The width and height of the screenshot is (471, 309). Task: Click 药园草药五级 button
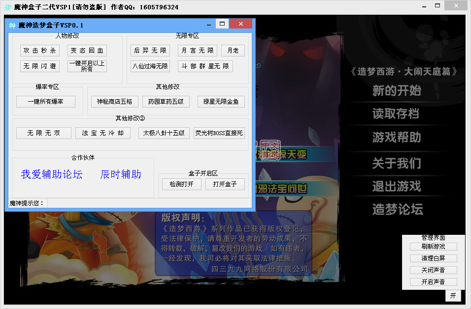coord(166,102)
